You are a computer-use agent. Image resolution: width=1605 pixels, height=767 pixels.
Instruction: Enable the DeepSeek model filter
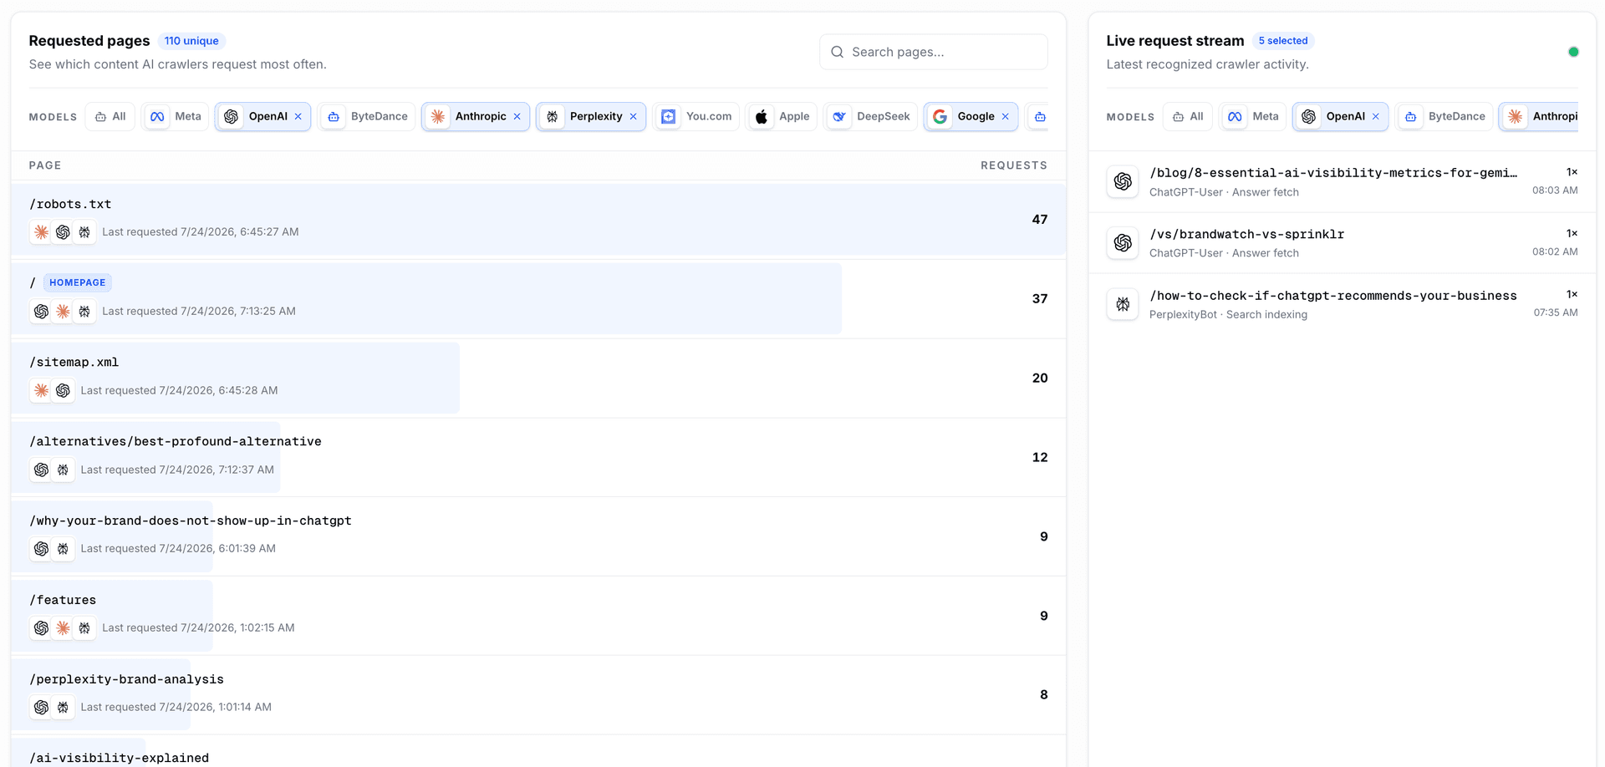pyautogui.click(x=870, y=117)
